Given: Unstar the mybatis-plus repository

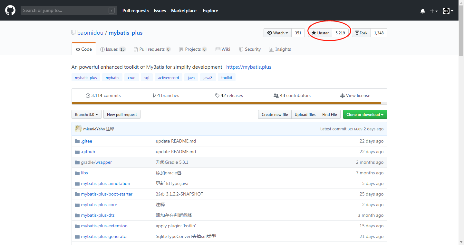Looking at the screenshot, I should tap(320, 33).
